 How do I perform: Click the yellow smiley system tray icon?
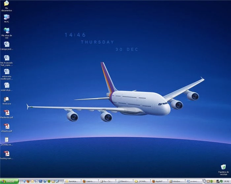click(215, 181)
